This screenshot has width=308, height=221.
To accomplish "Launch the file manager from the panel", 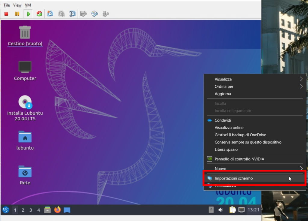I will click(47, 210).
